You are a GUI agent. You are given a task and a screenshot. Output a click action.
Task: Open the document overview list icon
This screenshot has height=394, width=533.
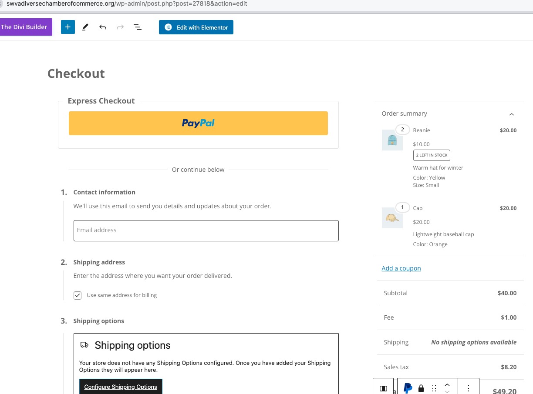138,27
